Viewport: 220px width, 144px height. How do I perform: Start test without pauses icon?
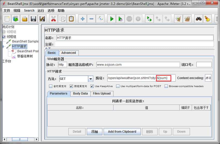tap(120, 19)
